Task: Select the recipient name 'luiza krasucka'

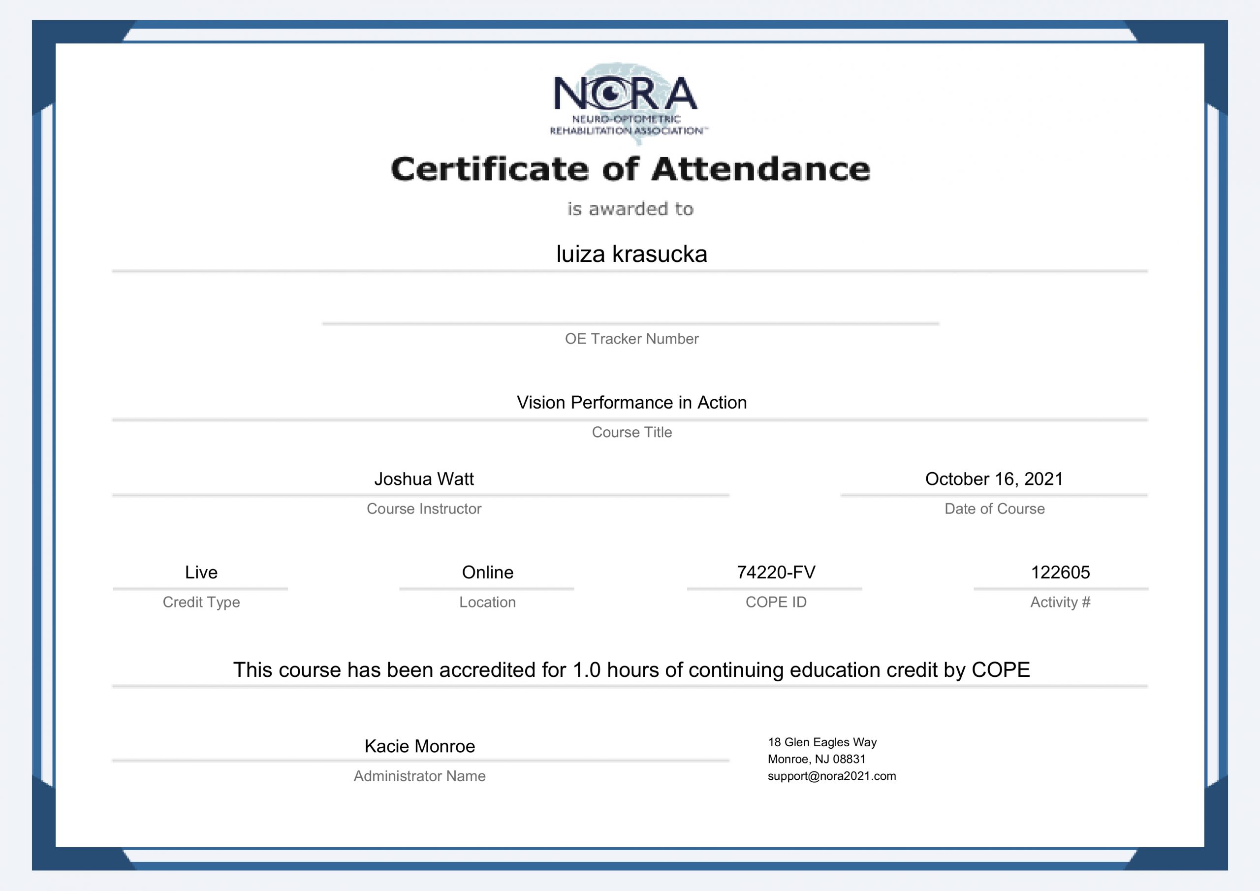Action: click(x=631, y=254)
